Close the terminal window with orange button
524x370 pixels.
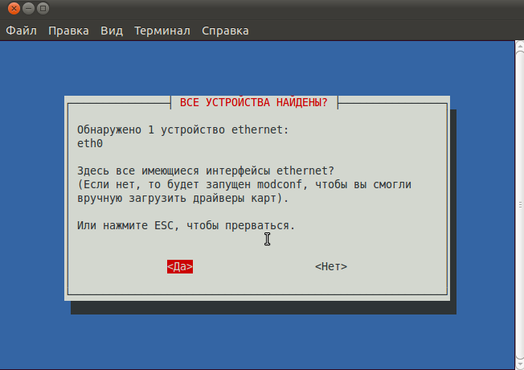(x=14, y=8)
